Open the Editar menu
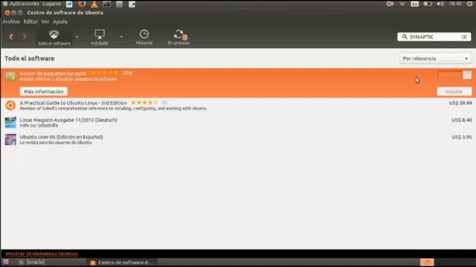The width and height of the screenshot is (476, 267). coord(30,22)
